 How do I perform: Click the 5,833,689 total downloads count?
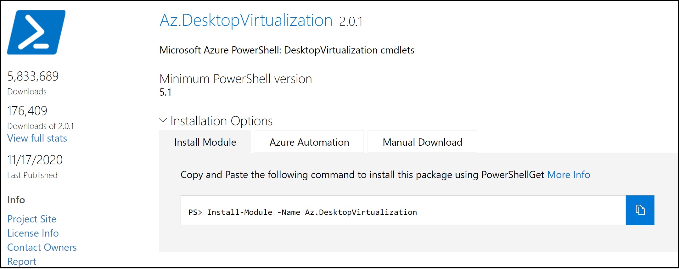33,76
